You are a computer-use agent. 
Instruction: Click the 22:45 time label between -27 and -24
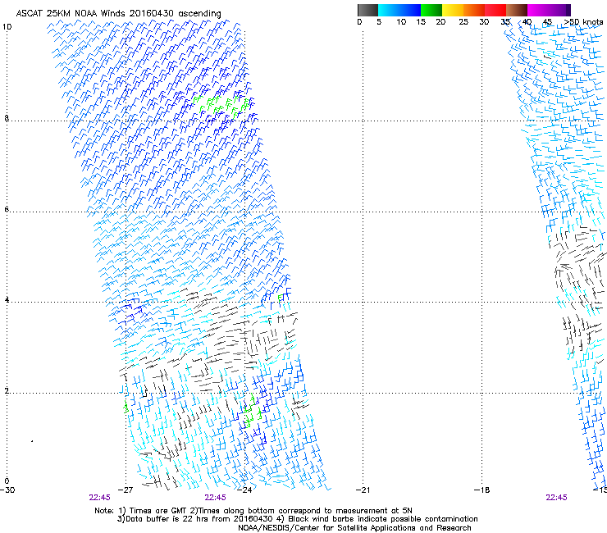(215, 498)
